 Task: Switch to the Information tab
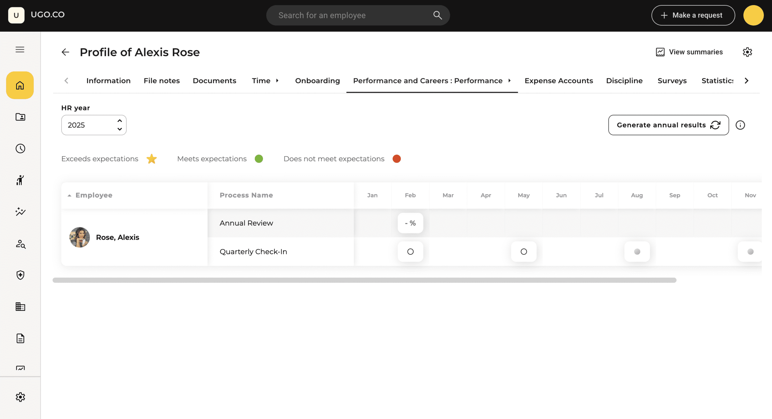[108, 81]
